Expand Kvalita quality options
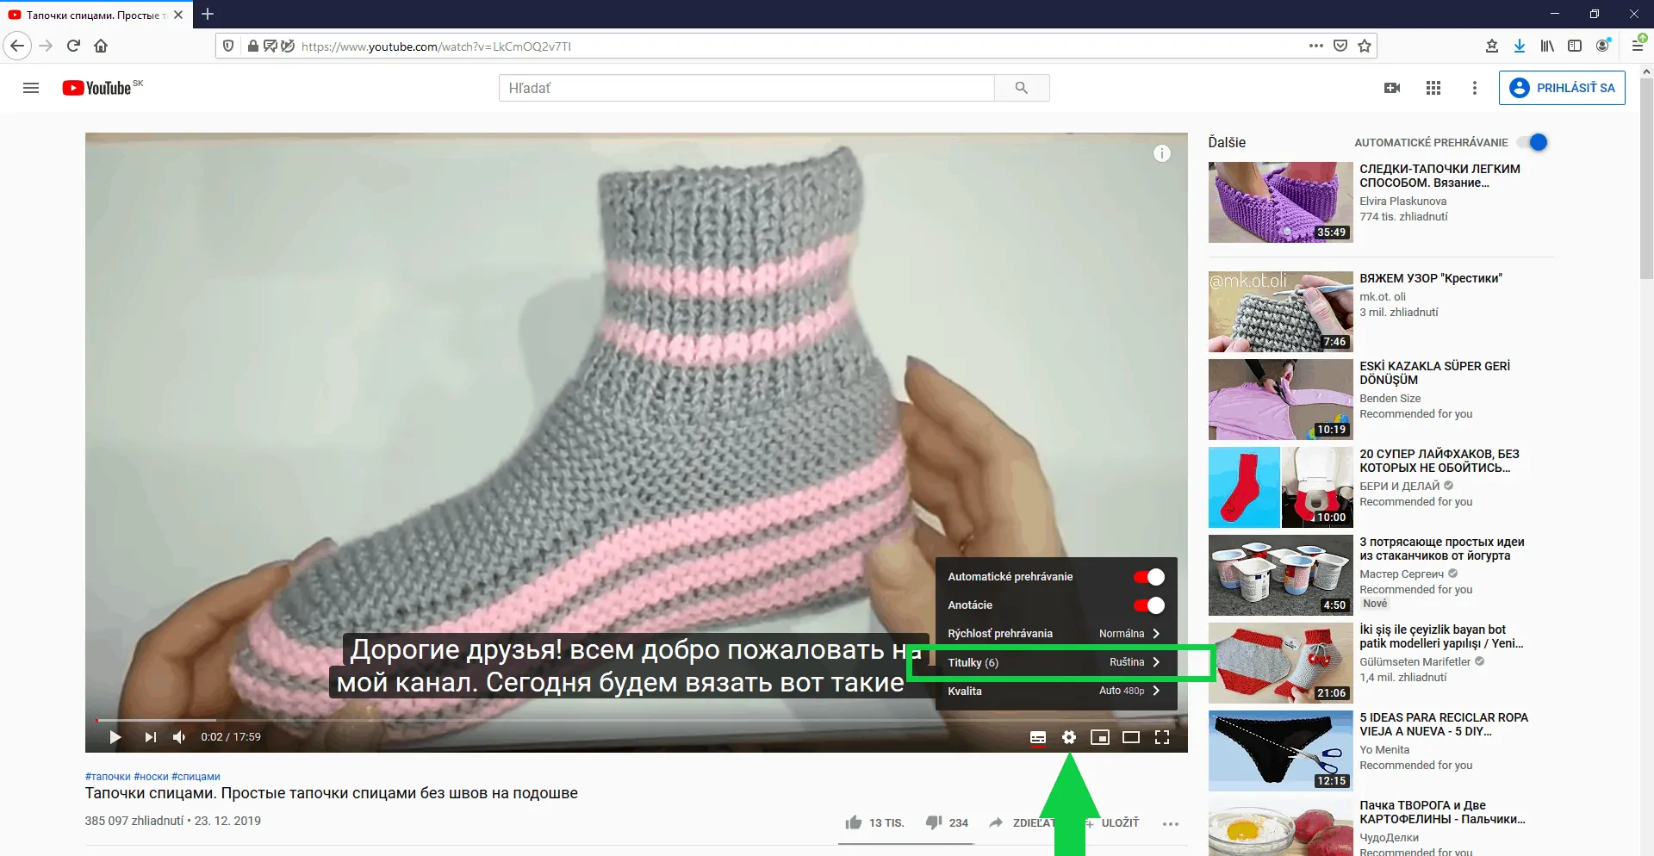This screenshot has width=1654, height=856. [1055, 691]
